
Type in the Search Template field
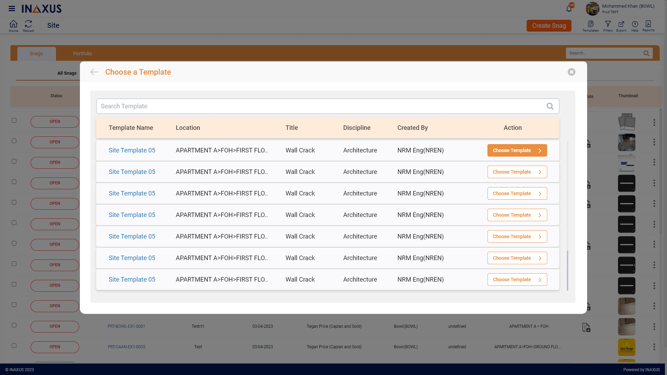(320, 106)
